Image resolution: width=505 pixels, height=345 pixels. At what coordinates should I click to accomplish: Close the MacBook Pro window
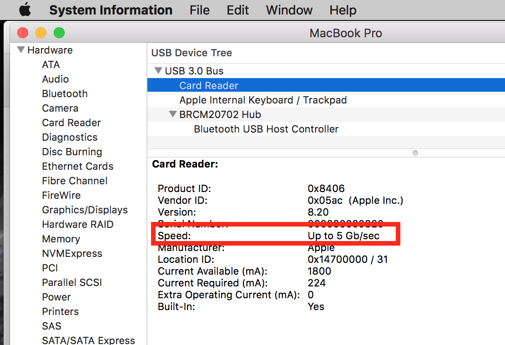click(x=23, y=33)
